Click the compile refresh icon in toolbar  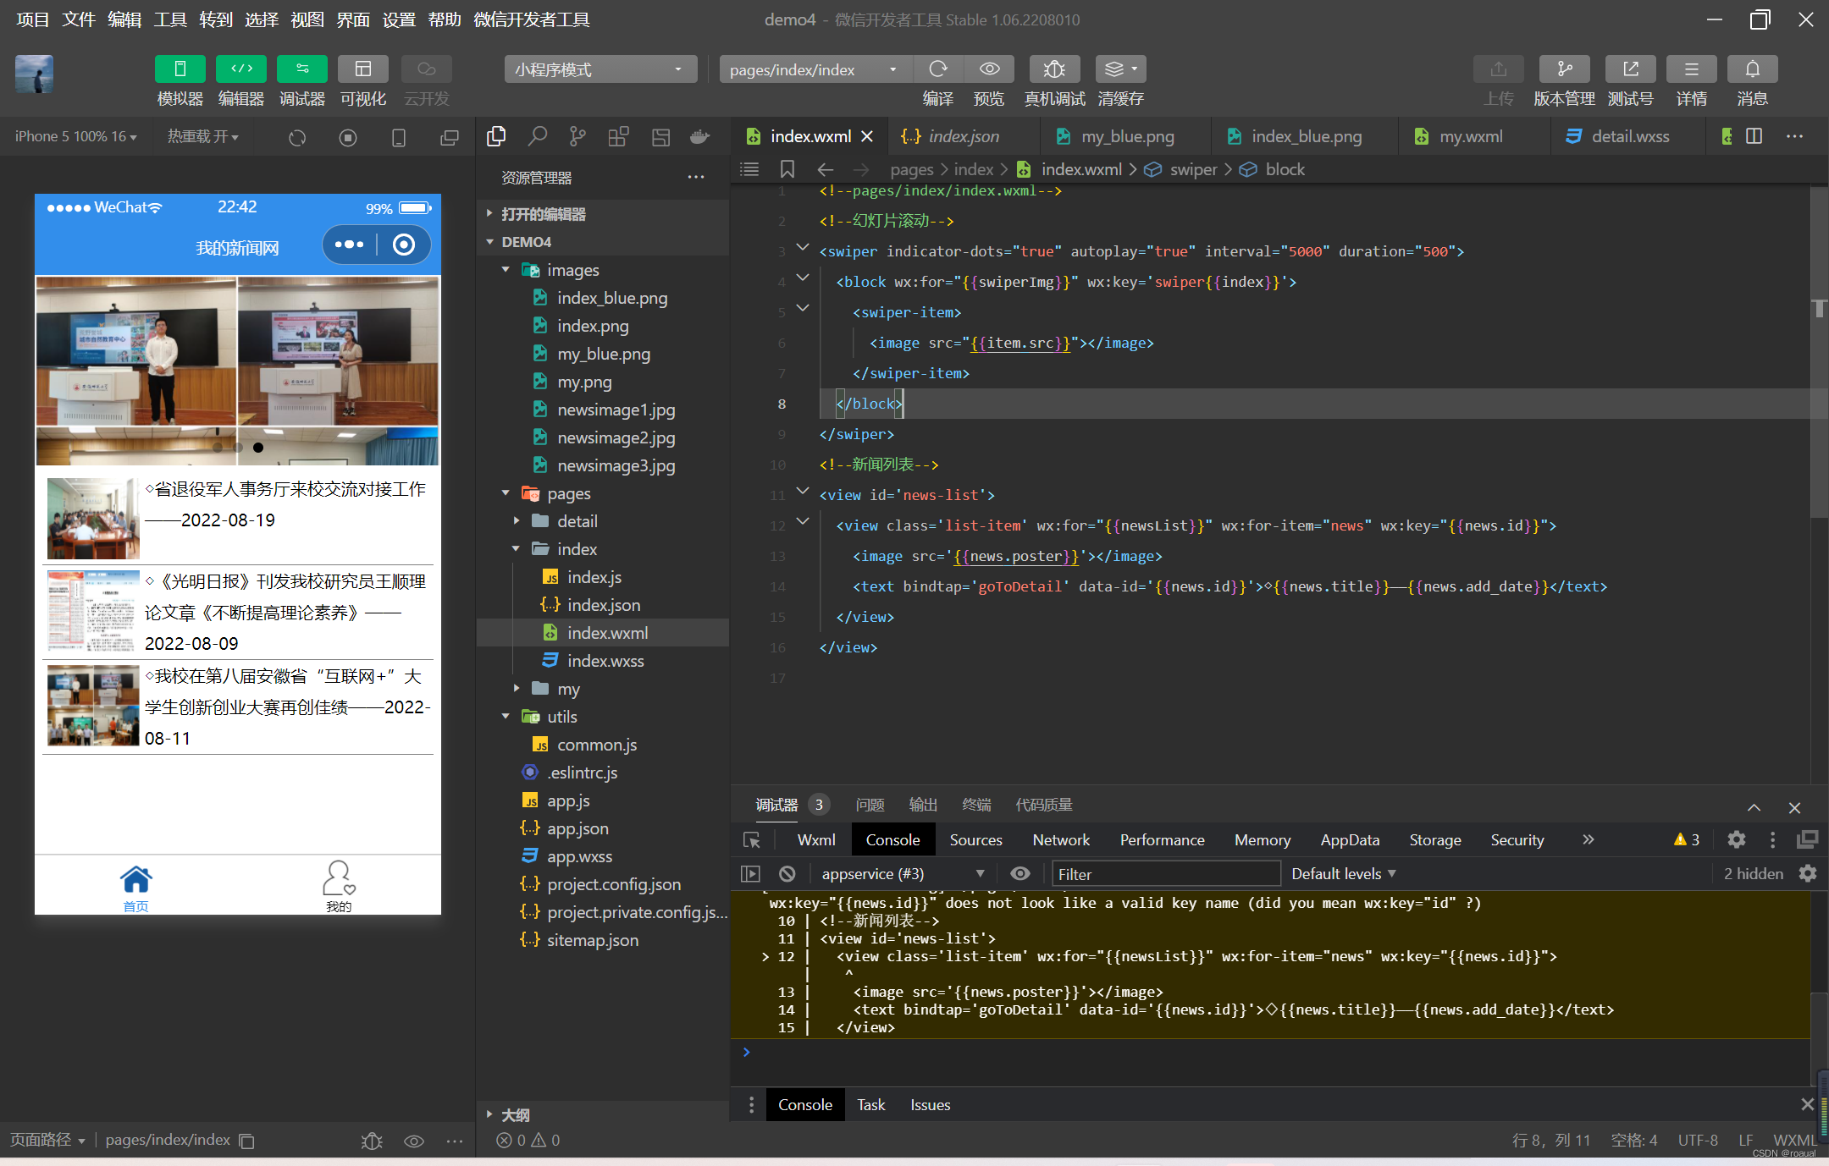coord(937,69)
